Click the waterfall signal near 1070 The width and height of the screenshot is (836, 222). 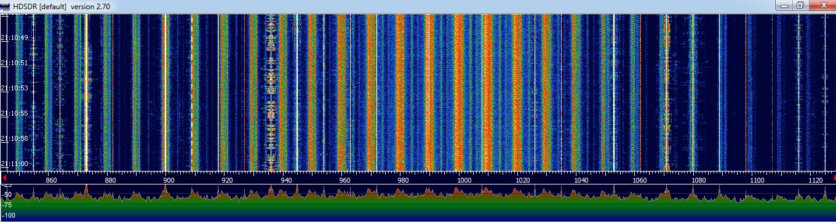pyautogui.click(x=666, y=92)
